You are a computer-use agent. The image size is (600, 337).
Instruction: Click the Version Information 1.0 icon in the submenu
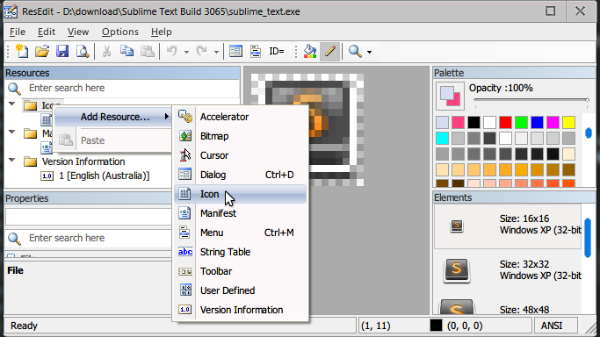[185, 310]
